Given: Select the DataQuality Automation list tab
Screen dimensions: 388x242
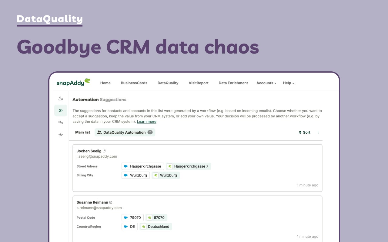Looking at the screenshot, I should (125, 132).
